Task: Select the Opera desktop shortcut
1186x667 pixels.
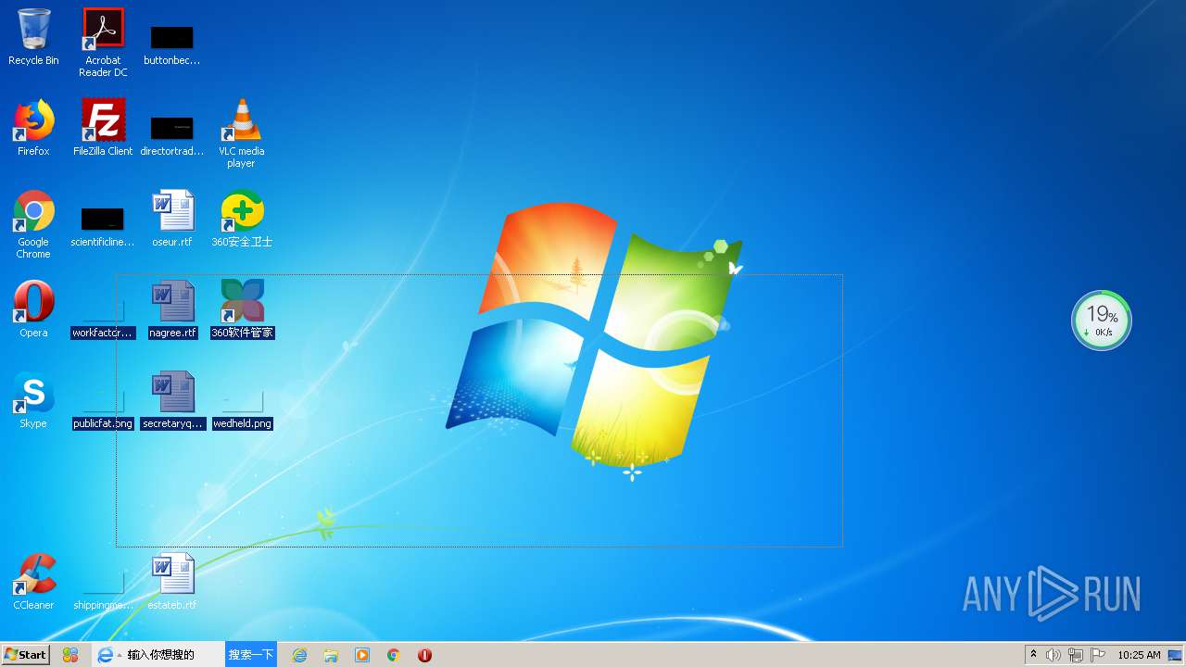Action: [33, 309]
